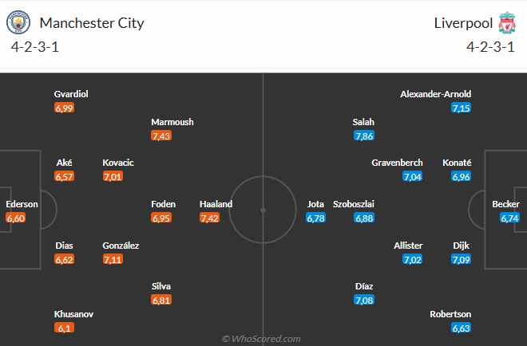This screenshot has width=527, height=346.
Task: Select player Szoboszlai on the pitch
Action: 353,204
